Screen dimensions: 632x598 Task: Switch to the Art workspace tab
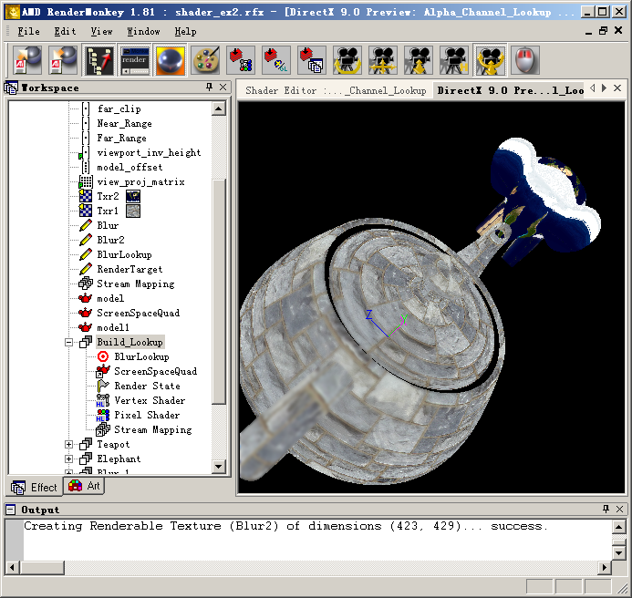pos(84,486)
